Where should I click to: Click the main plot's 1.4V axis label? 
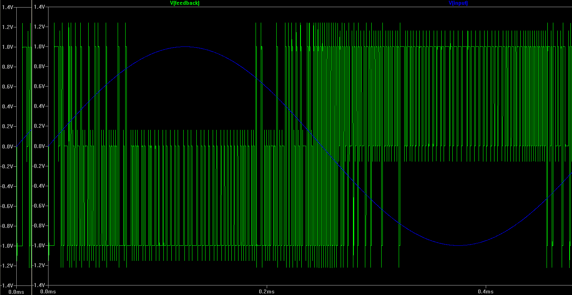[x=39, y=7]
